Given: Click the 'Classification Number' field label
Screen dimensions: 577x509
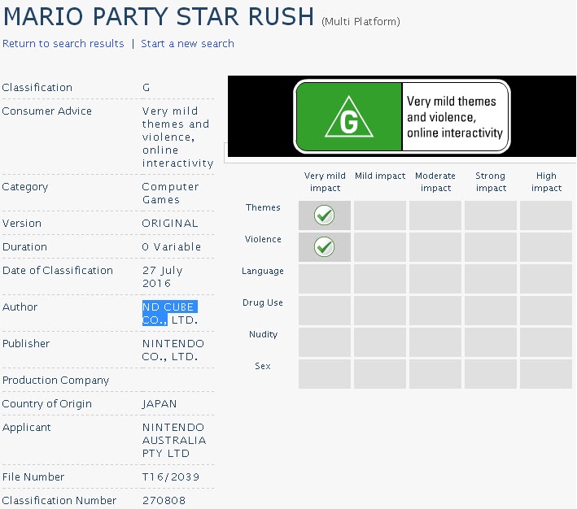Looking at the screenshot, I should pyautogui.click(x=59, y=501).
